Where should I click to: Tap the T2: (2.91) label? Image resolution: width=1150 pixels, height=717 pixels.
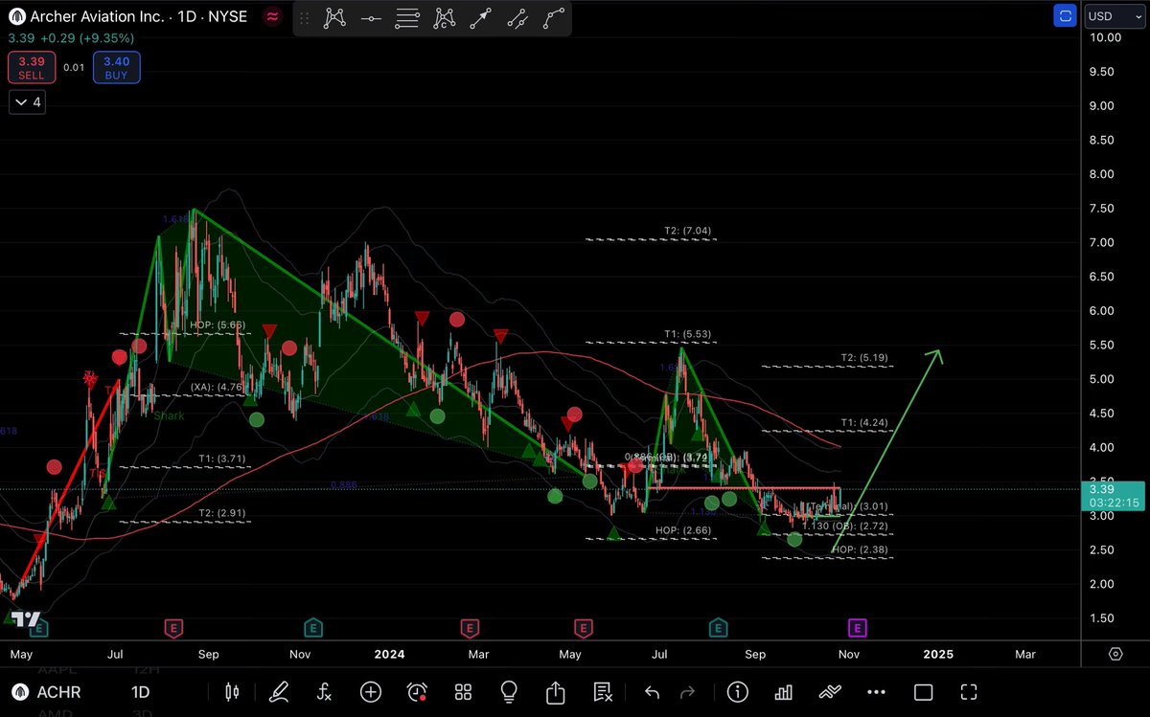click(x=220, y=513)
